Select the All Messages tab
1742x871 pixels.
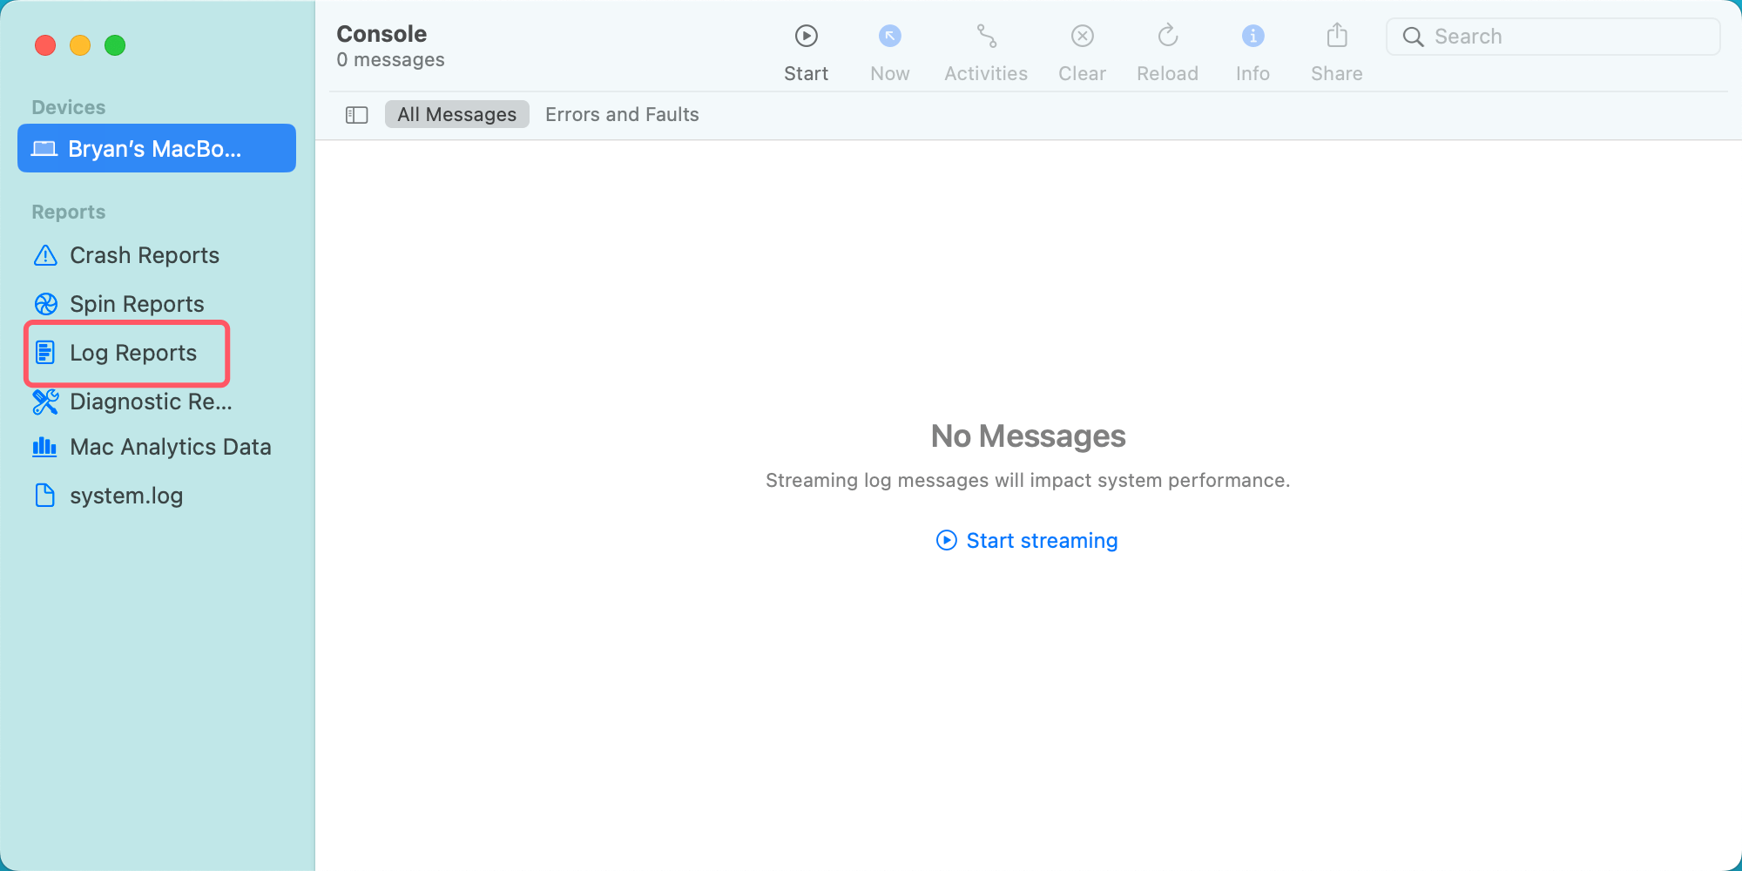point(456,115)
